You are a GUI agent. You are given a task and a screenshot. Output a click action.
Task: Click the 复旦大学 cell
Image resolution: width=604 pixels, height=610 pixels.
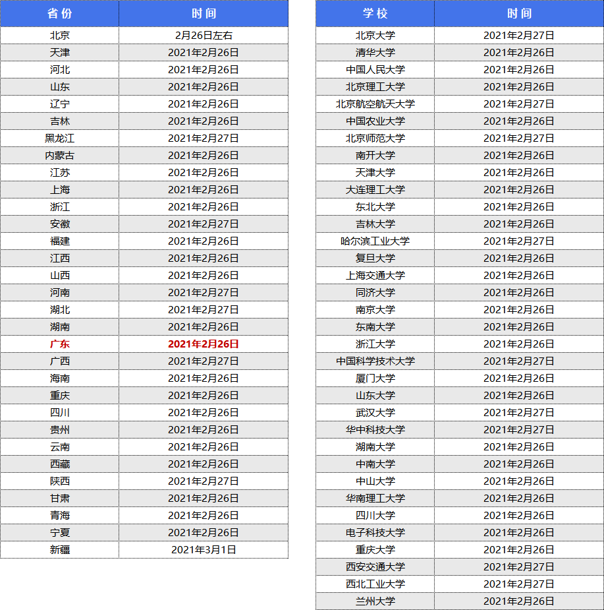(x=375, y=258)
